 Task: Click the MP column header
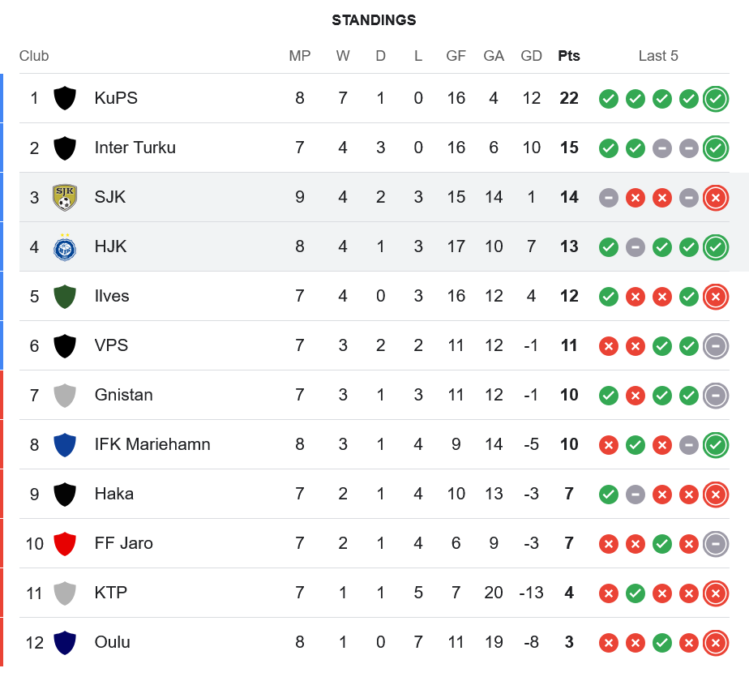click(x=300, y=56)
